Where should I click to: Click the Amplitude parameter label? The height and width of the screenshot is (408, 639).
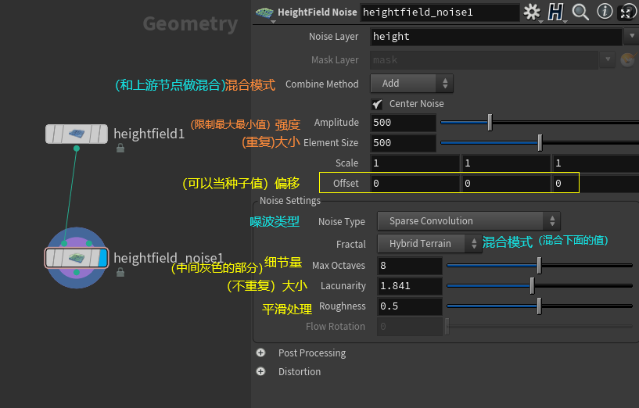[336, 122]
